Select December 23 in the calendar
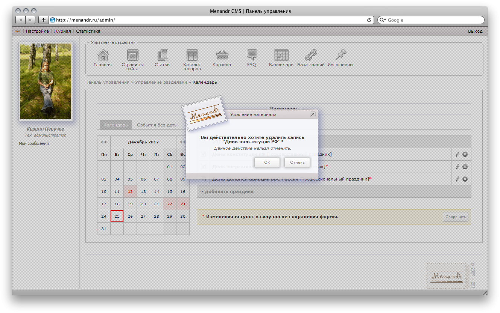Image resolution: width=500 pixels, height=313 pixels. 183,204
